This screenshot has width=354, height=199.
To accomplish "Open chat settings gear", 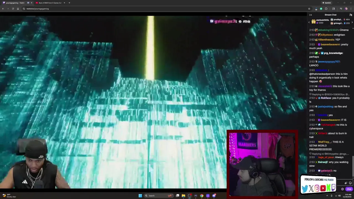I will (342, 189).
